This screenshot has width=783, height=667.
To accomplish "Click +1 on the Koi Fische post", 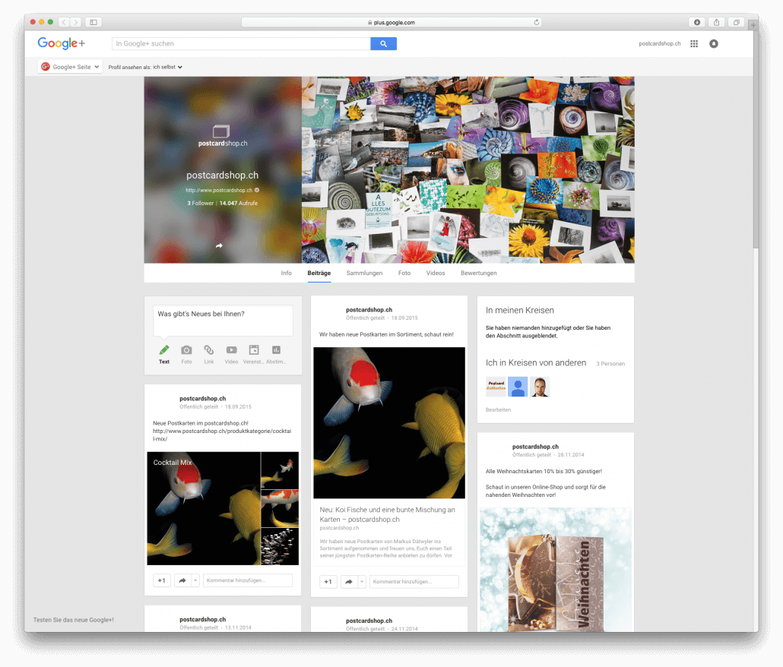I will 328,582.
